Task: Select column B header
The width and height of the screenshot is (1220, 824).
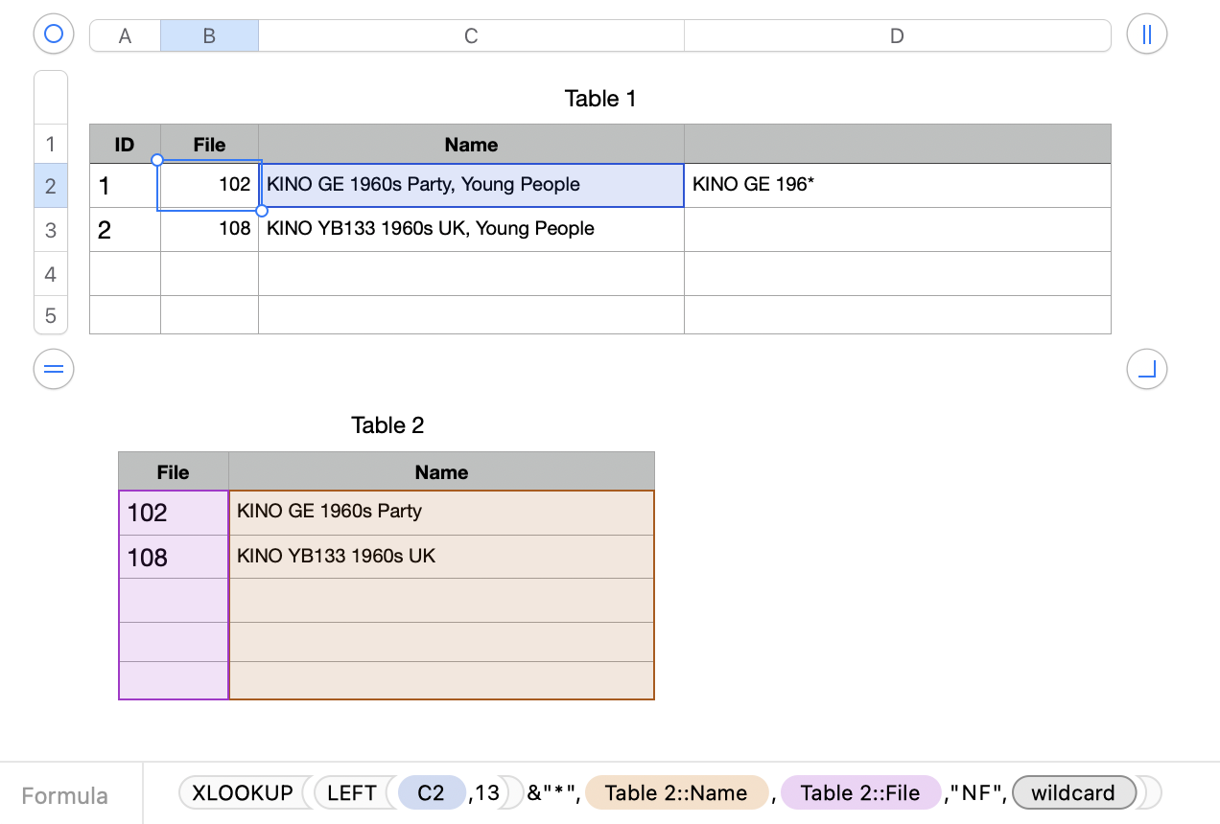Action: [x=209, y=36]
